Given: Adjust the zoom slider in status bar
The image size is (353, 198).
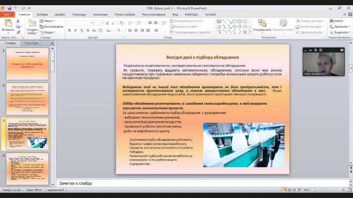Looking at the screenshot, I should [x=325, y=190].
